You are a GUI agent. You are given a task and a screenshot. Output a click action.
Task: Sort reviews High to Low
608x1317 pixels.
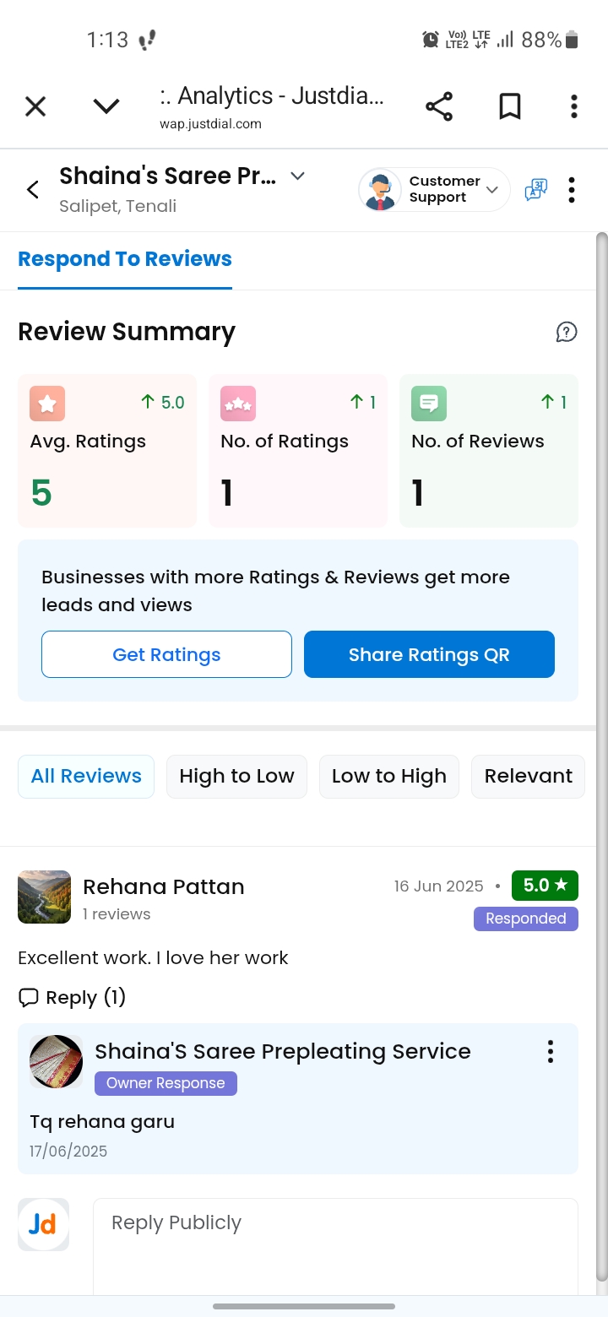point(236,777)
